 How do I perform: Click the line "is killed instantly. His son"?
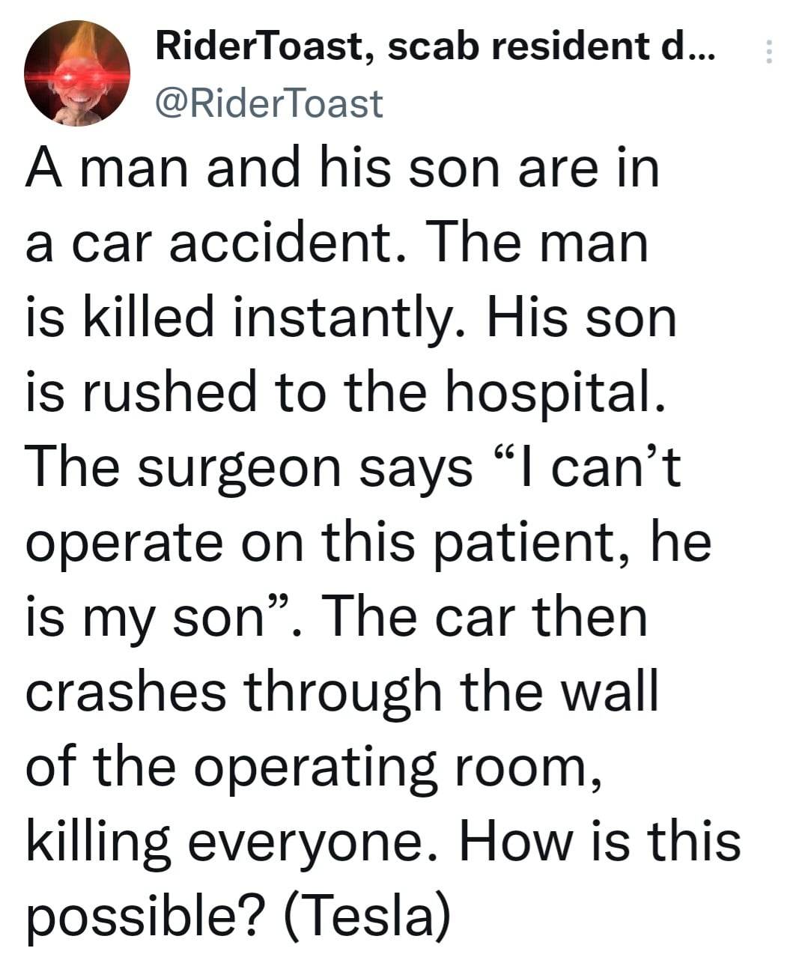[351, 318]
